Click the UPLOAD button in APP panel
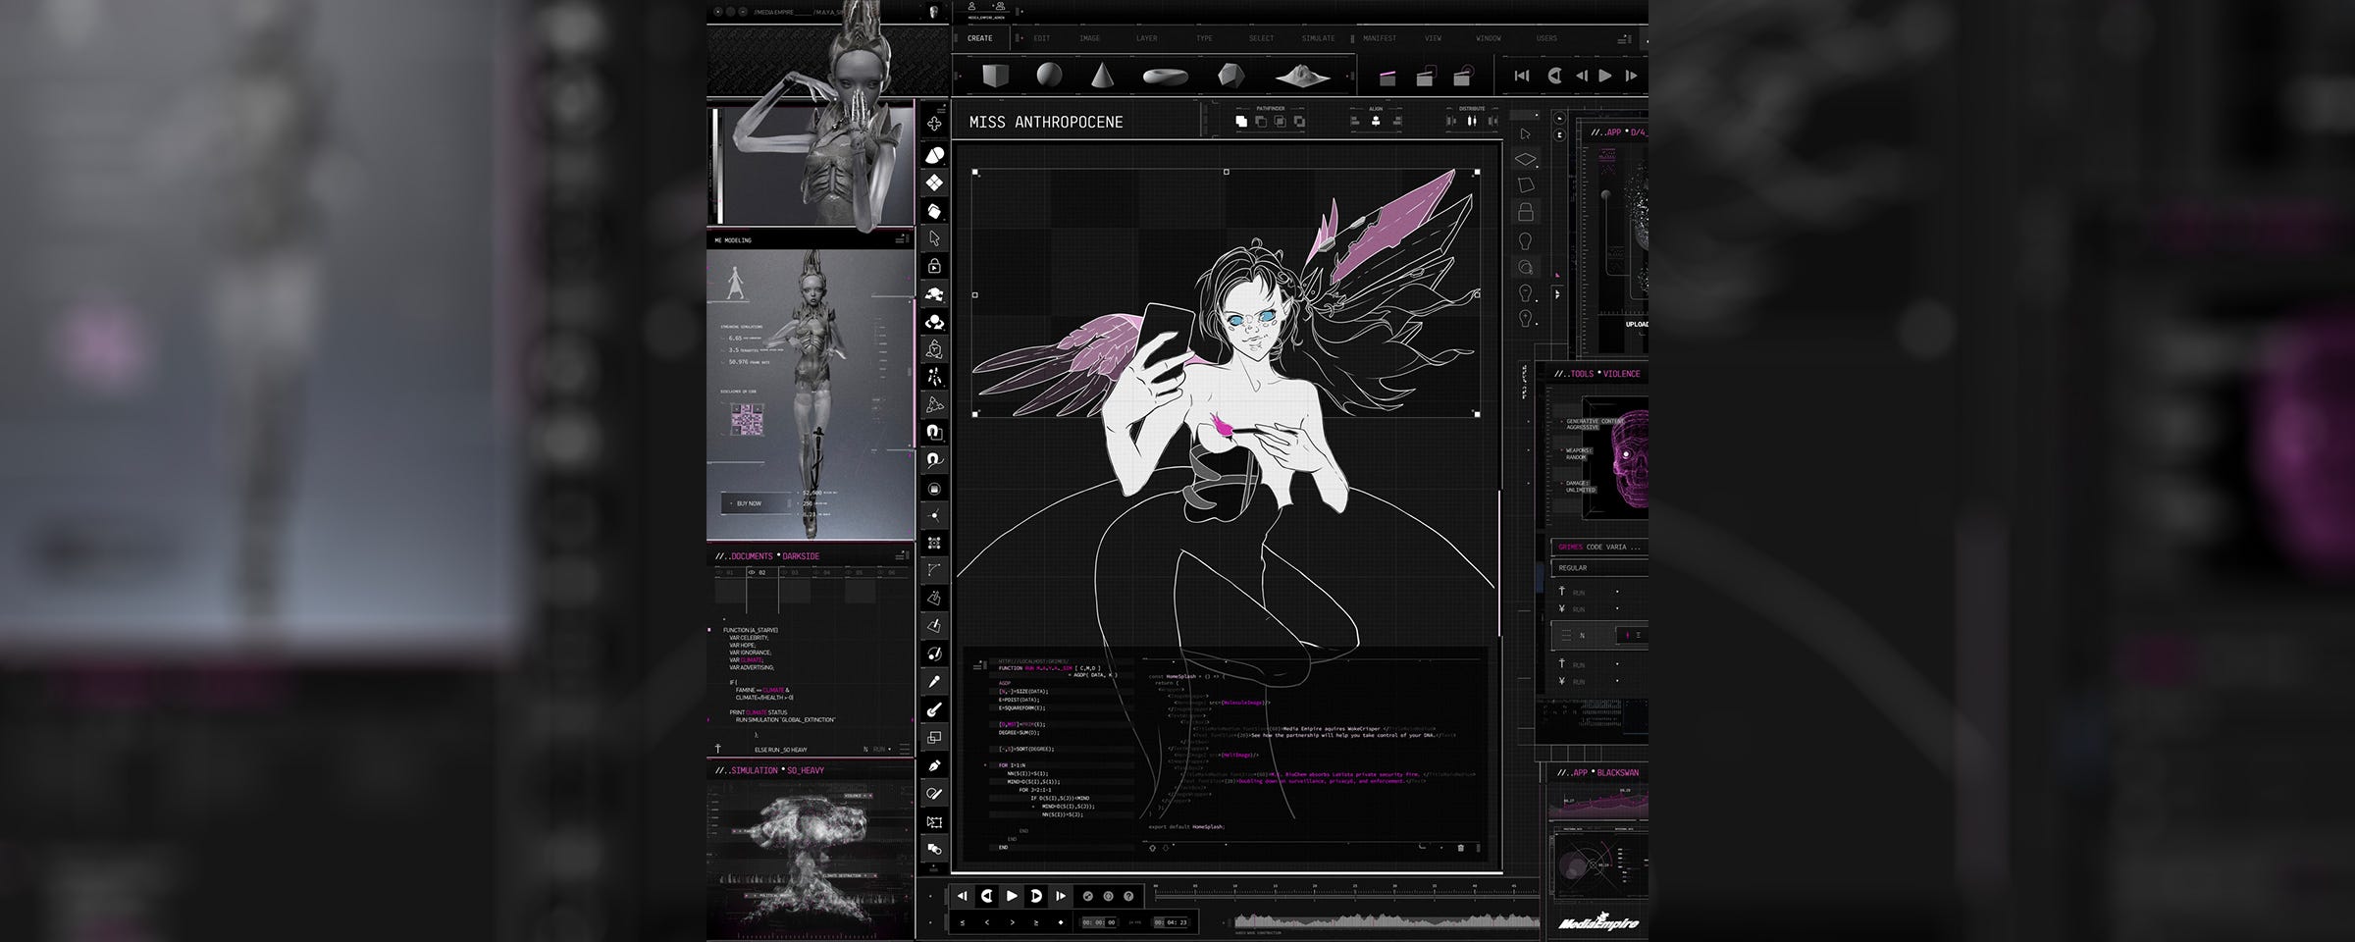Viewport: 2355px width, 942px height. click(1636, 324)
